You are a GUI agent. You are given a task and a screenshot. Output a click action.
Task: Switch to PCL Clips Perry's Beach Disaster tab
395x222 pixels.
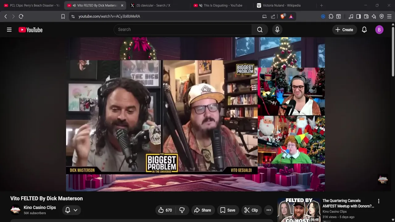pos(32,5)
